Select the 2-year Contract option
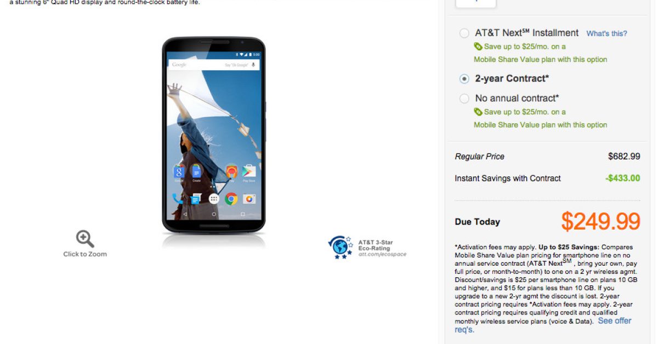This screenshot has height=344, width=658. point(464,79)
